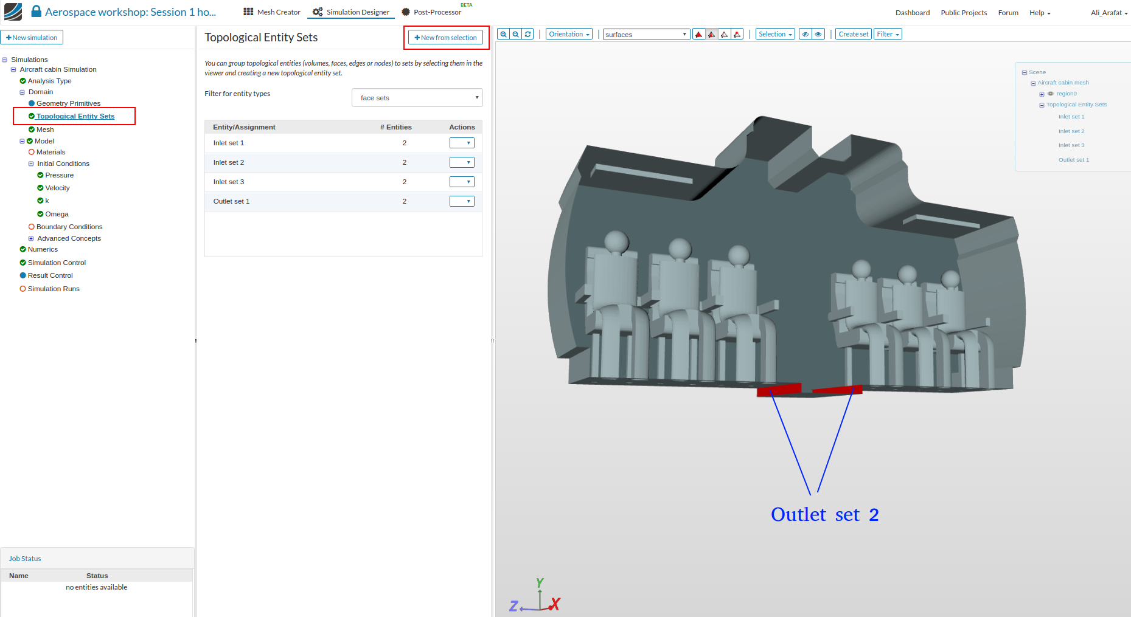
Task: Click the Boundary Conditions orange status circle
Action: 32,227
